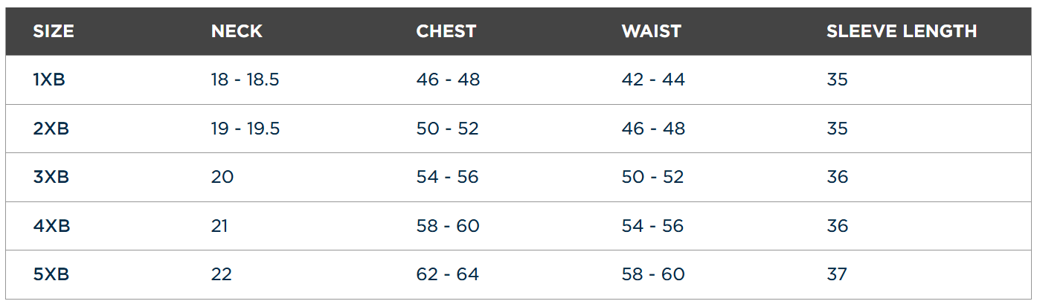Click sleeve length 37 for 5XB
This screenshot has height=304, width=1037.
pos(837,274)
